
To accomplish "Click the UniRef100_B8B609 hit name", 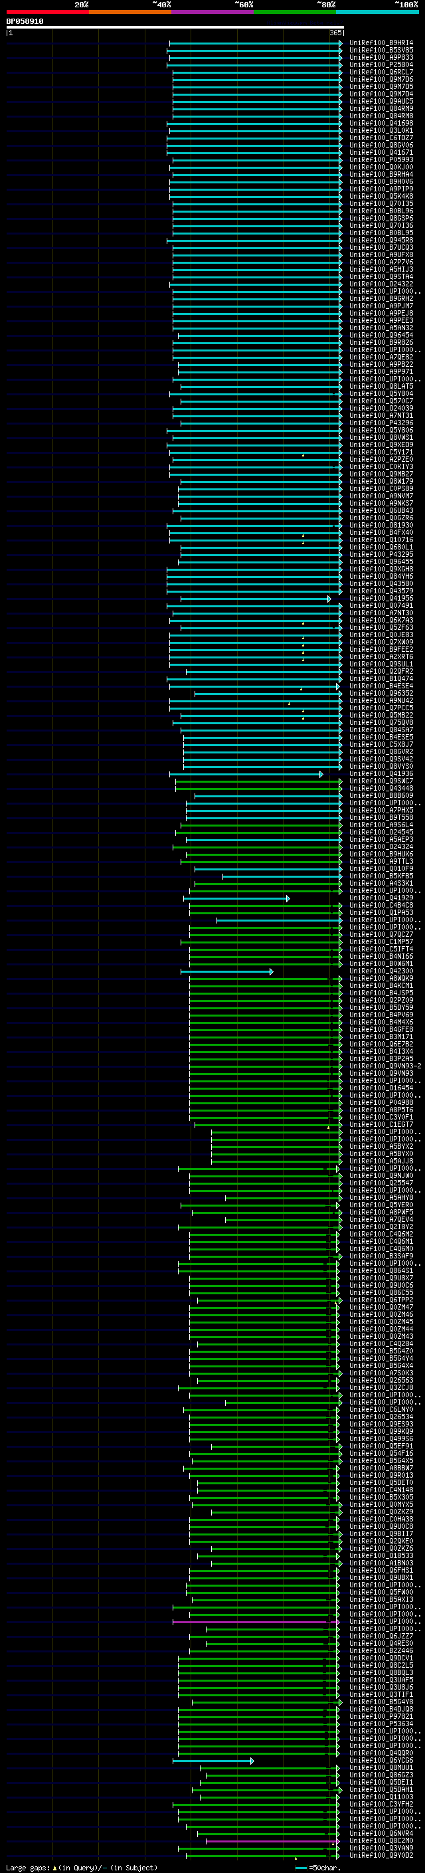I will (x=381, y=795).
